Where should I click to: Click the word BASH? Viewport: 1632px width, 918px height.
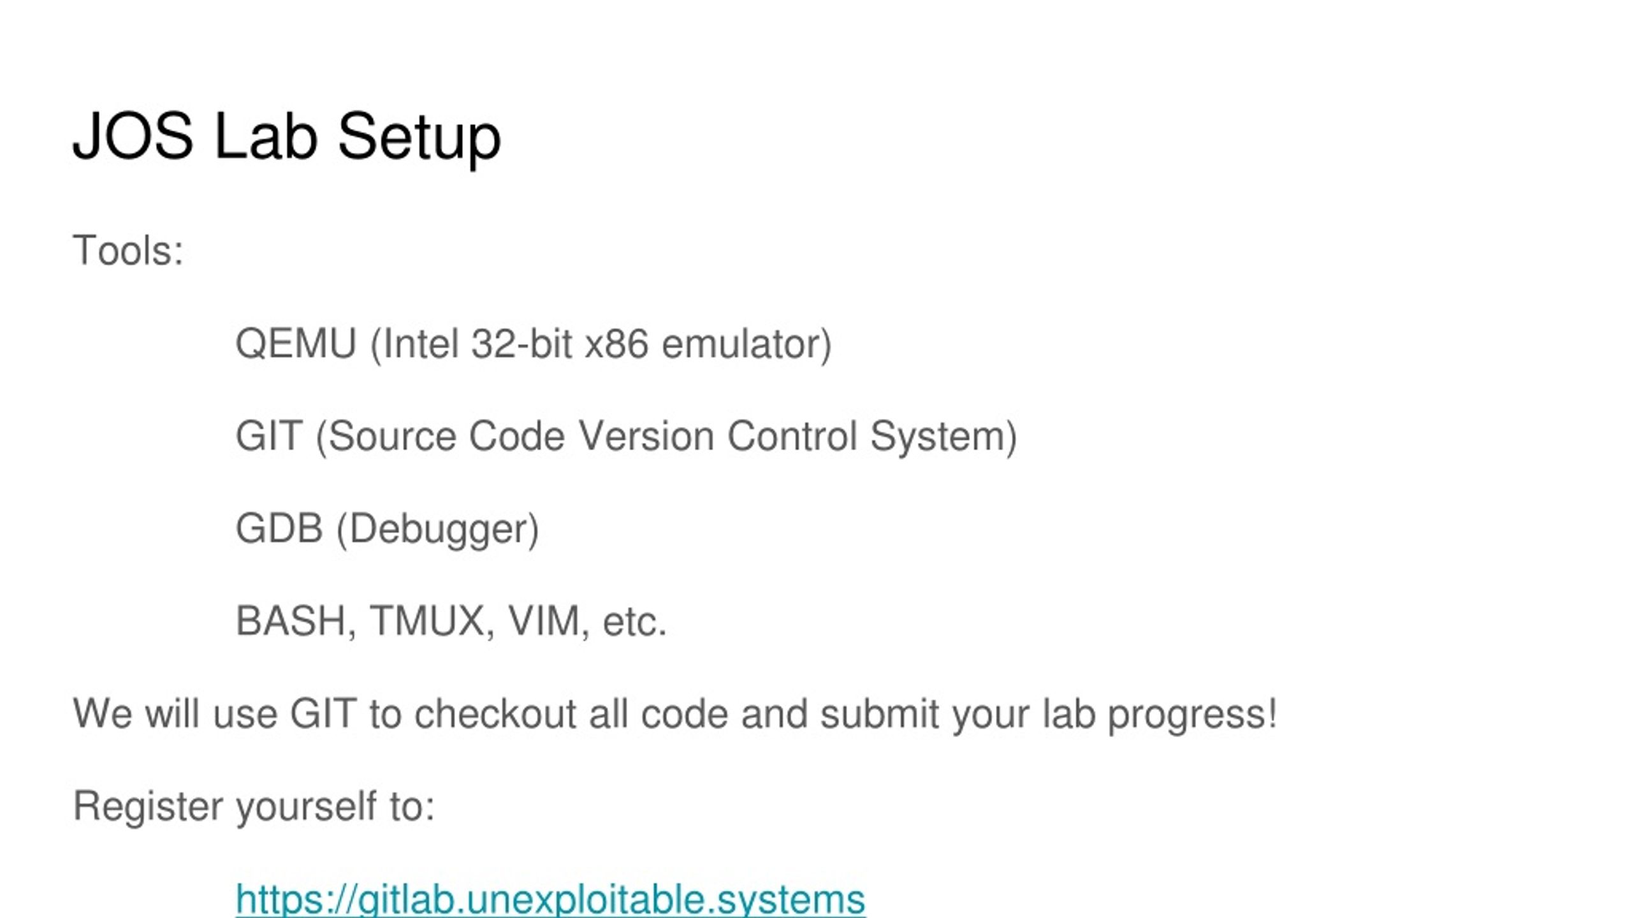click(291, 621)
